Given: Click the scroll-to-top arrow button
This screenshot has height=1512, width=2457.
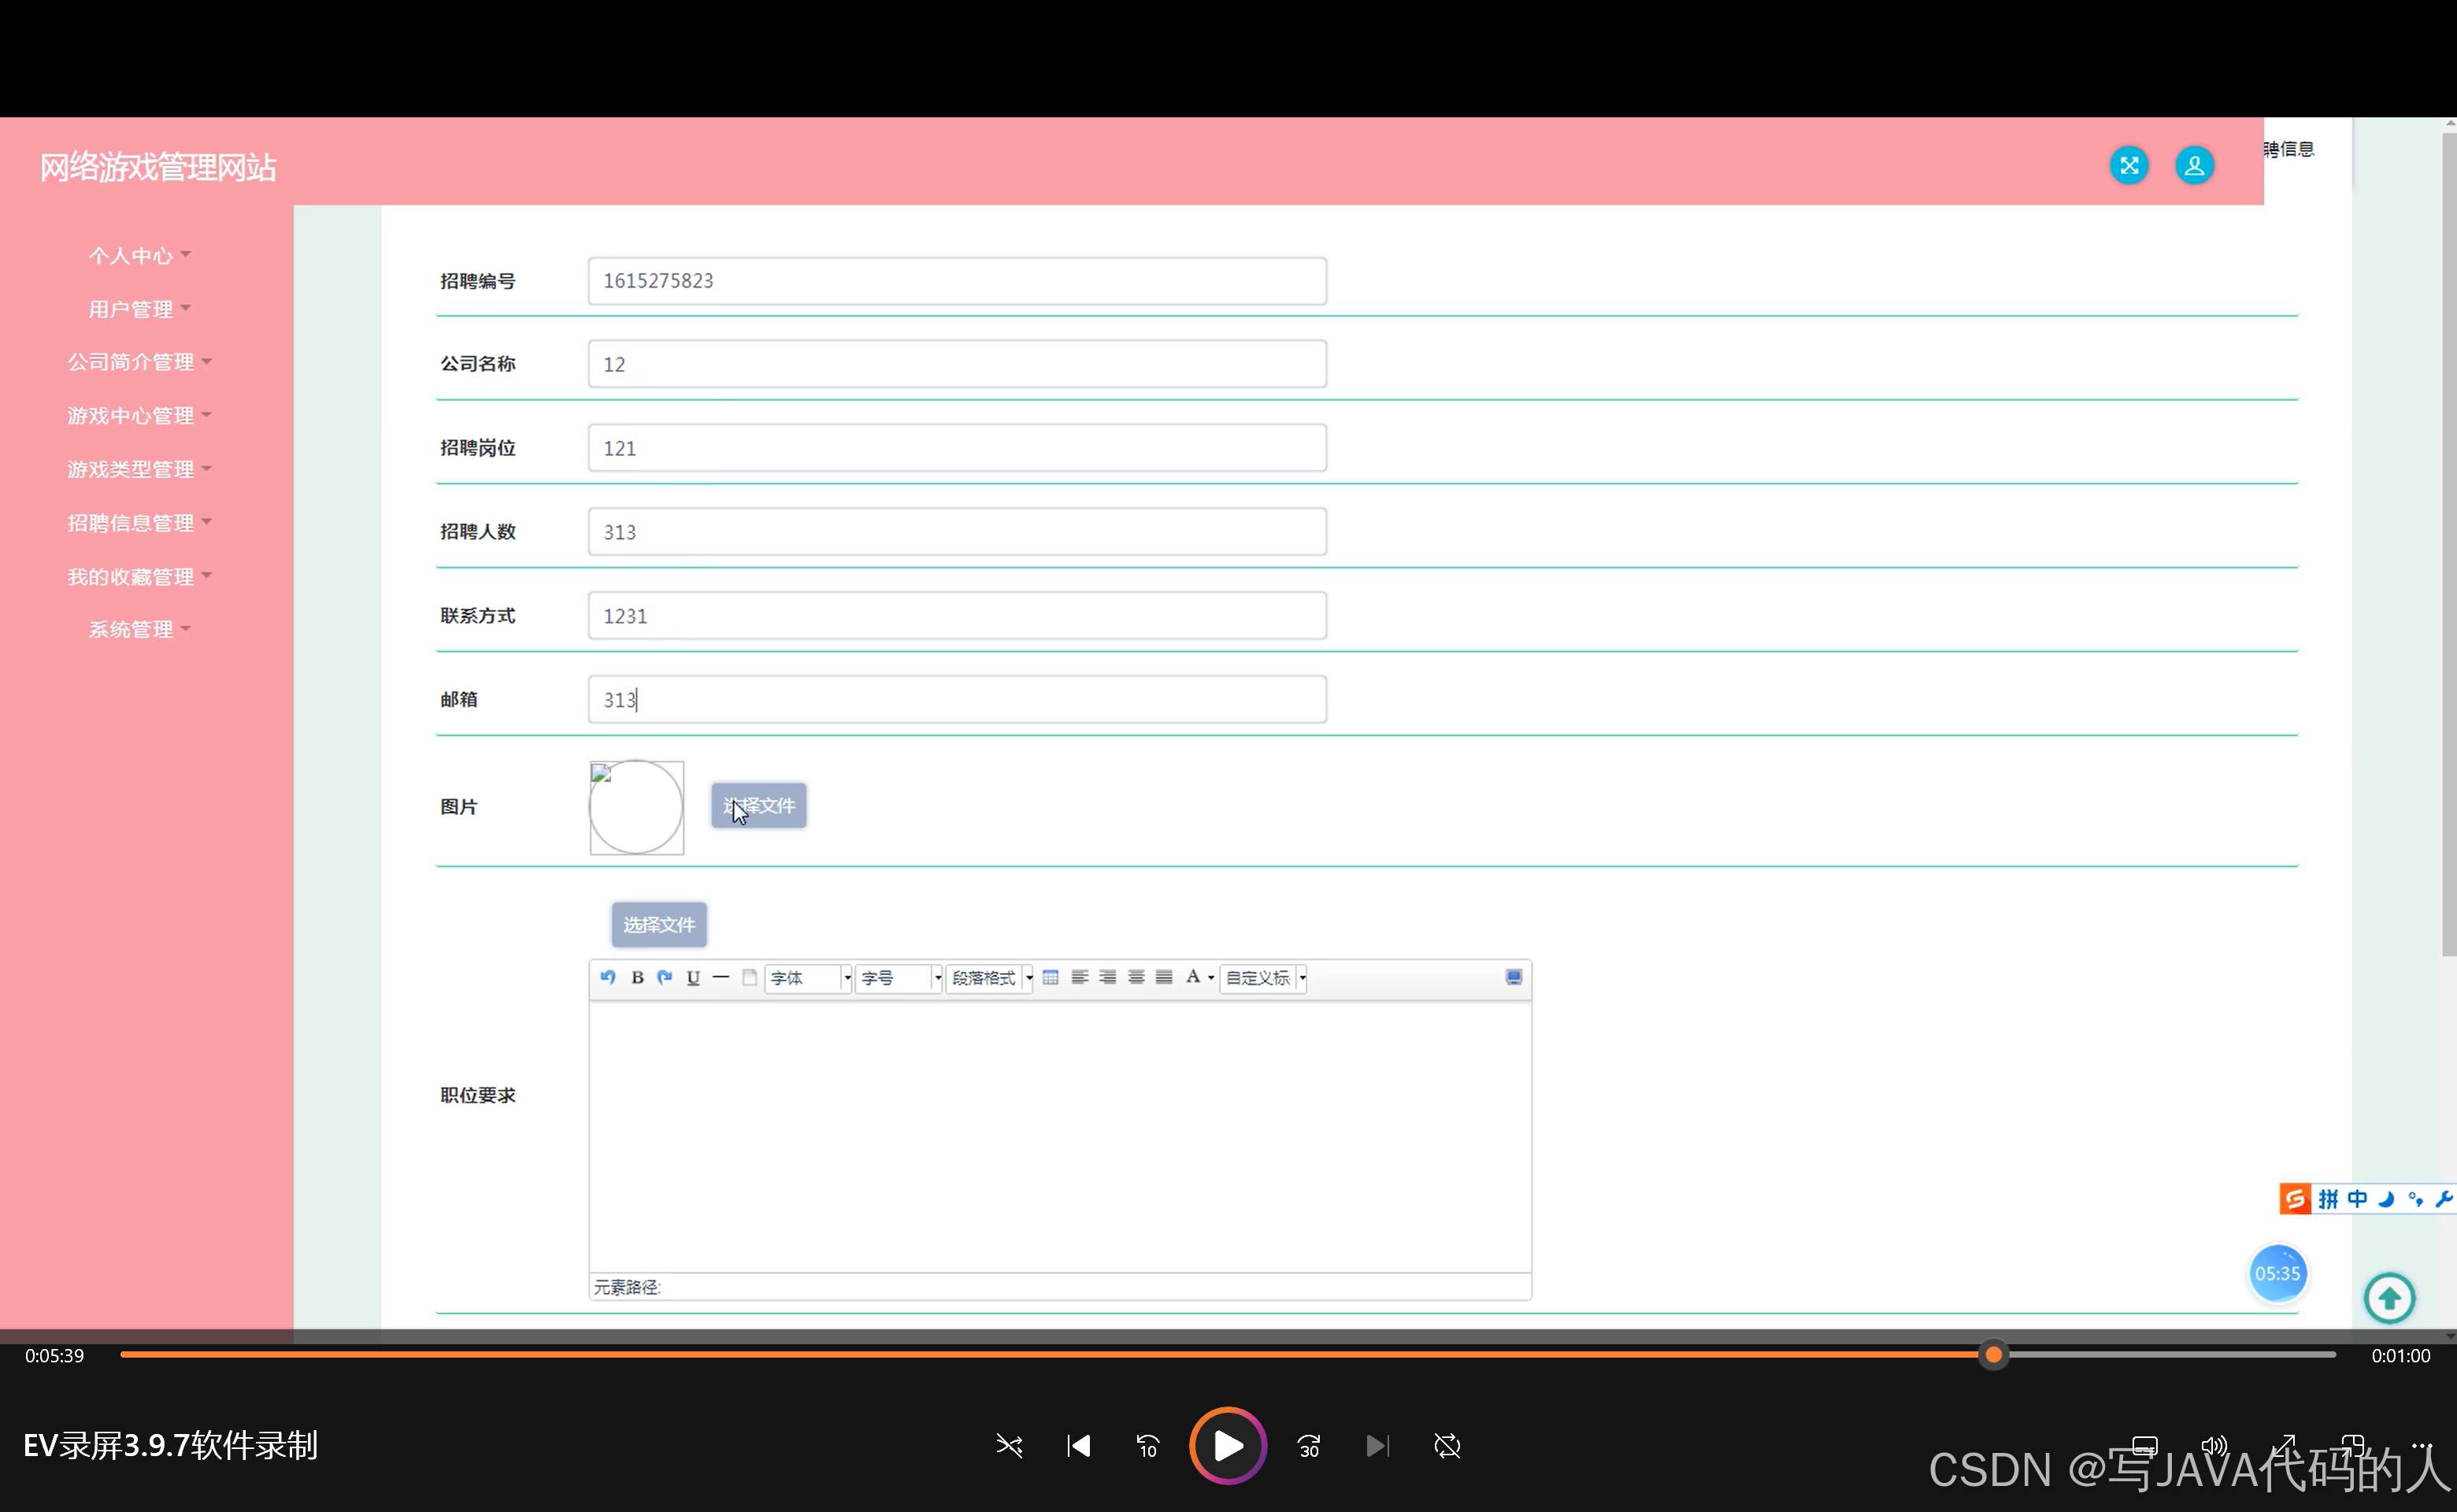Looking at the screenshot, I should 2389,1299.
